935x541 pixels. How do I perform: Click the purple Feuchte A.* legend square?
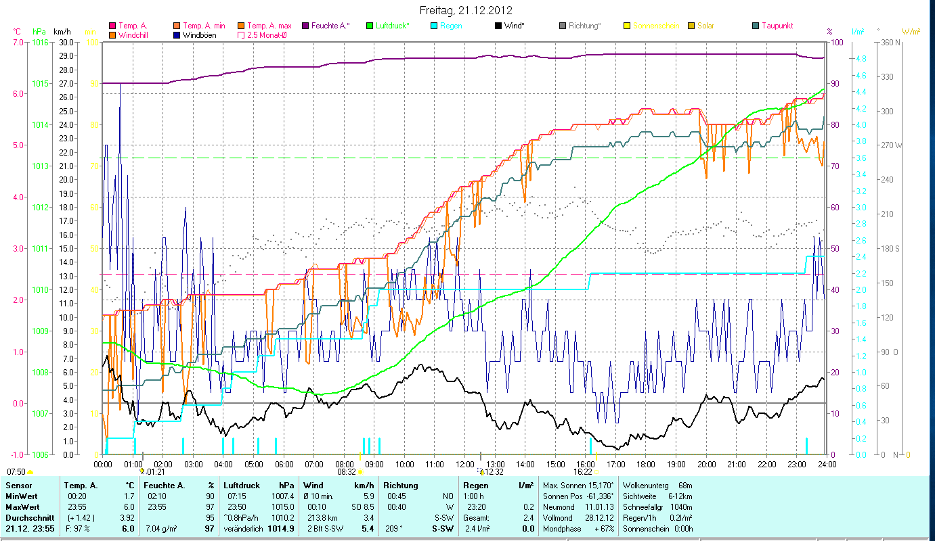[x=305, y=26]
